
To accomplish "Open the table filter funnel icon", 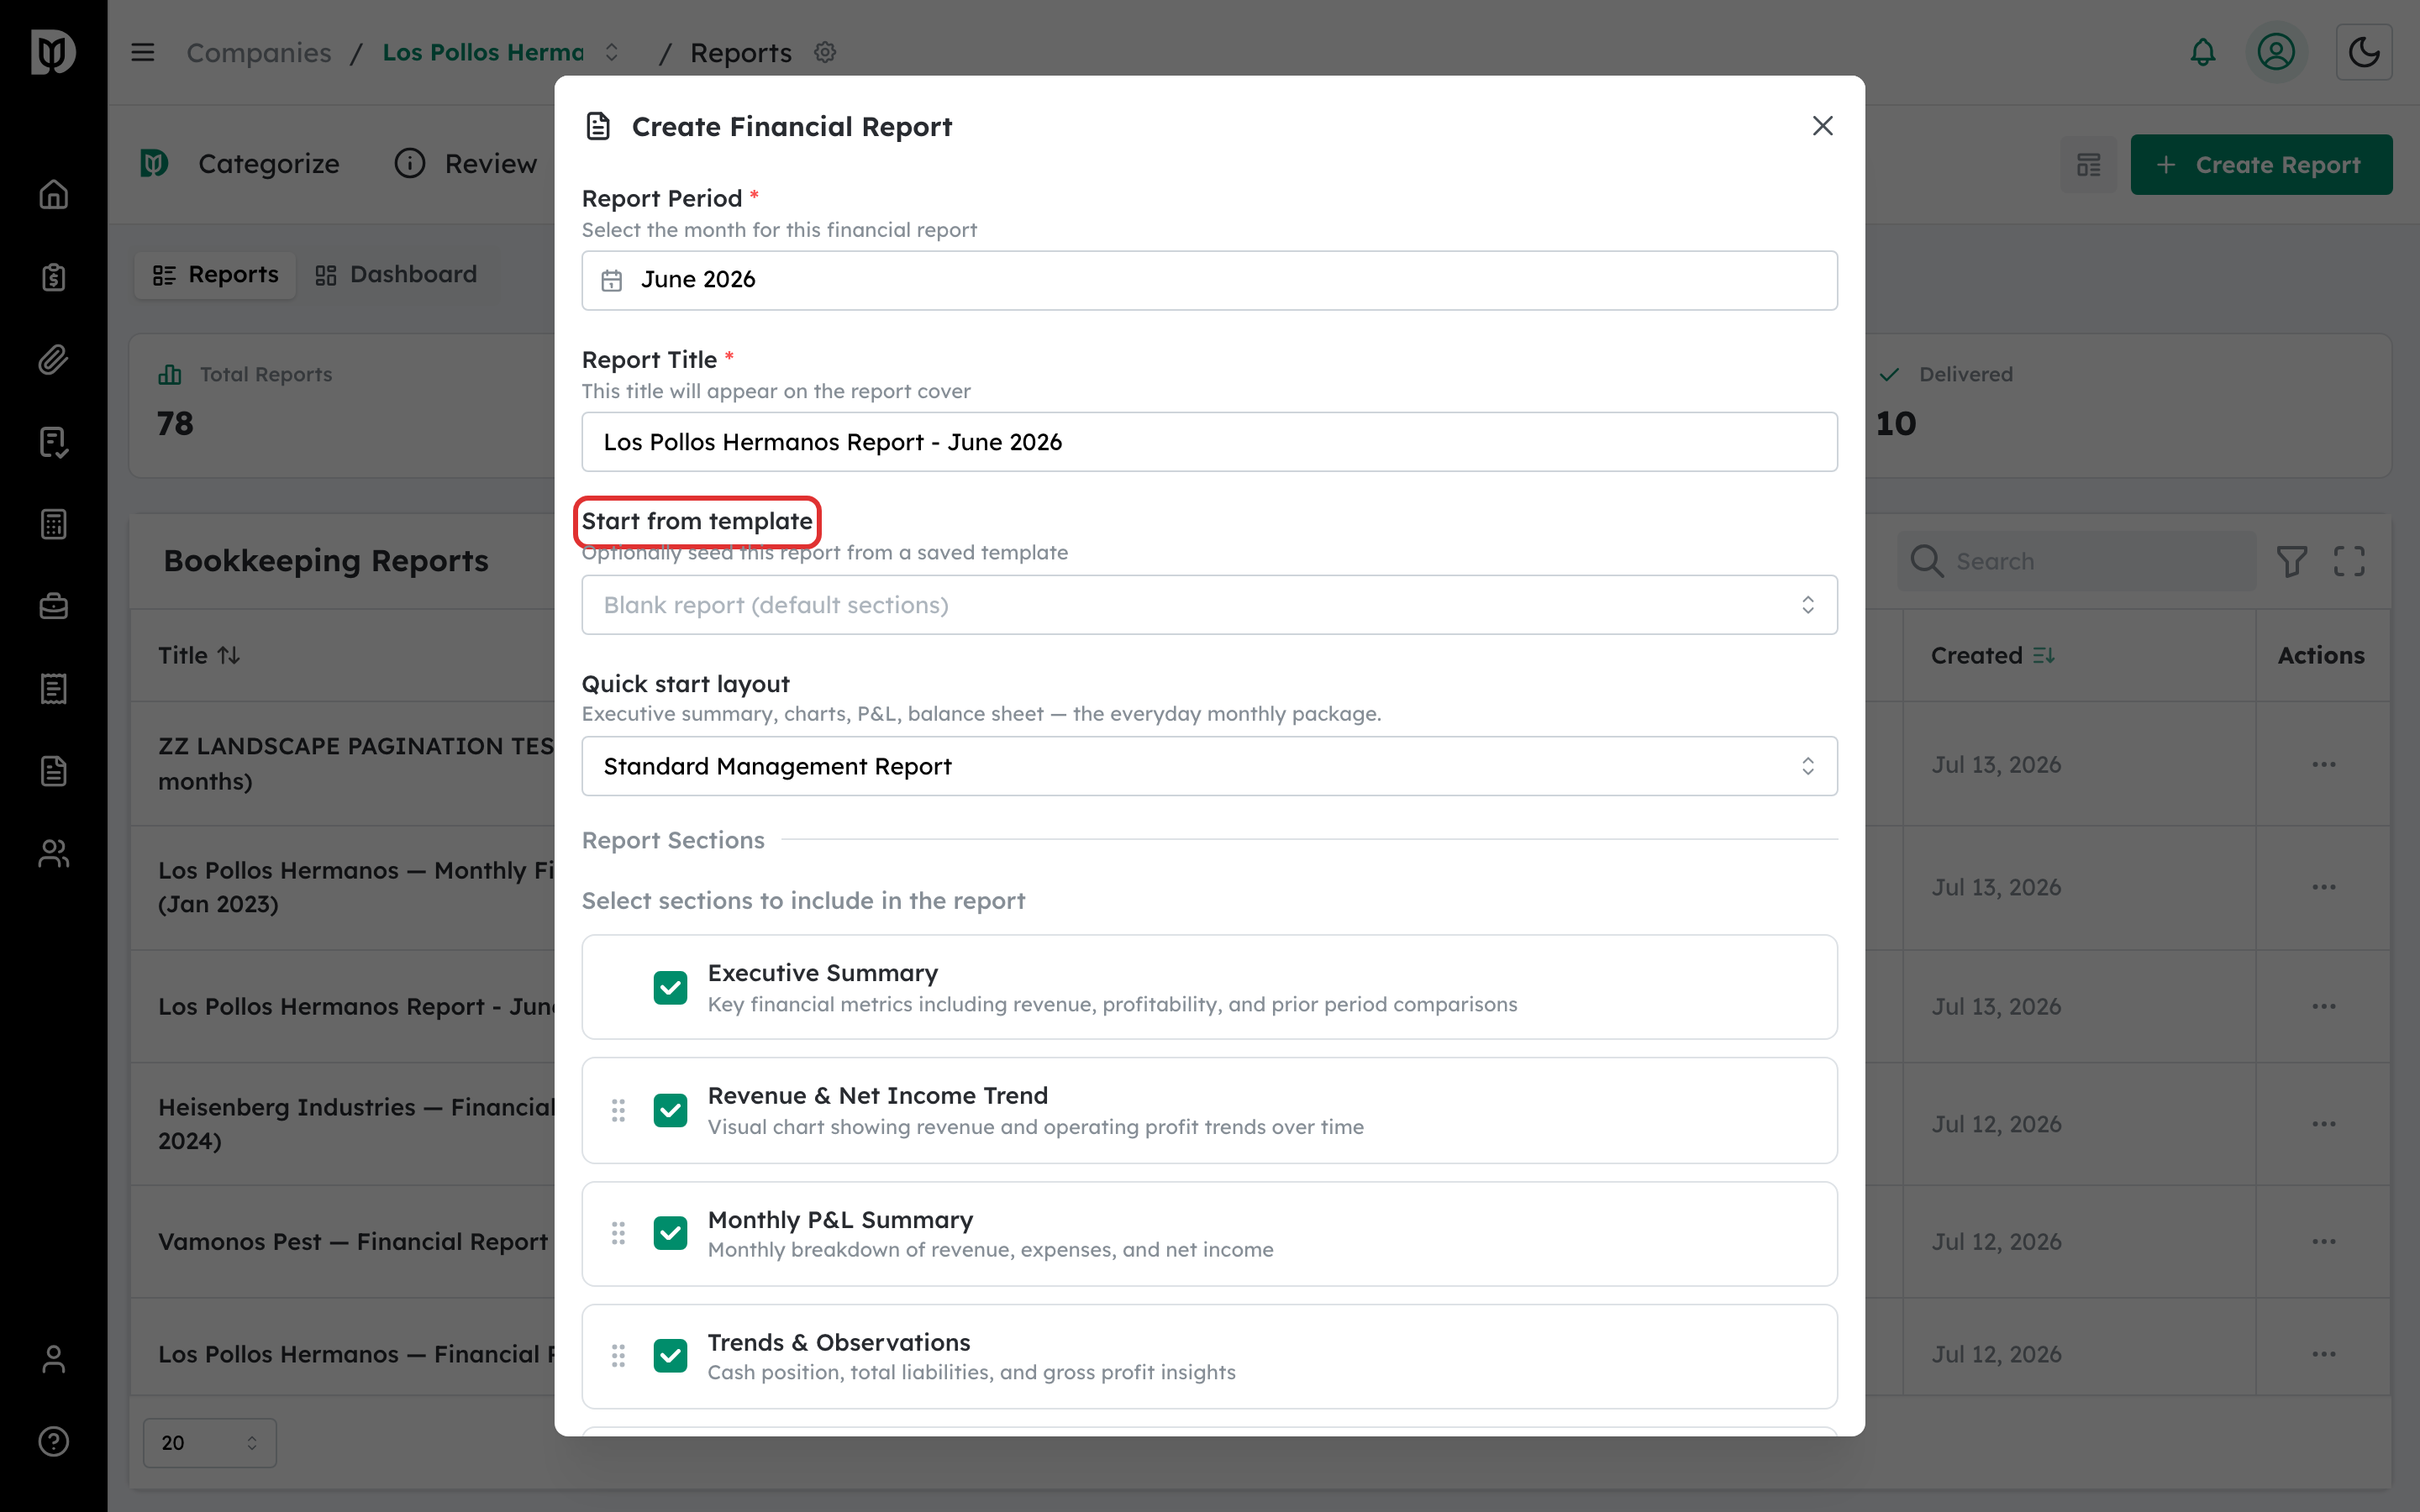I will tap(2292, 561).
